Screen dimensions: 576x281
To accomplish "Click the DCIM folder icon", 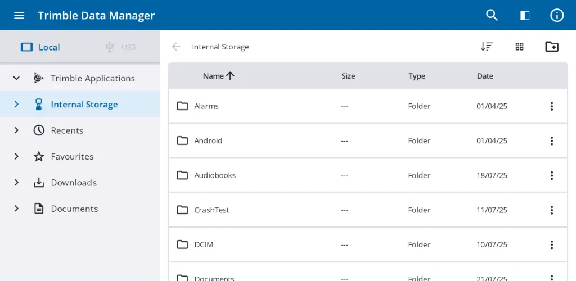I will point(183,244).
